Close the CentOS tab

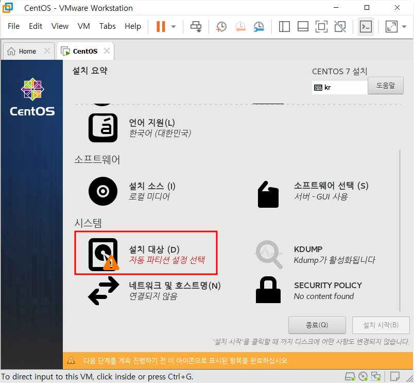[107, 51]
